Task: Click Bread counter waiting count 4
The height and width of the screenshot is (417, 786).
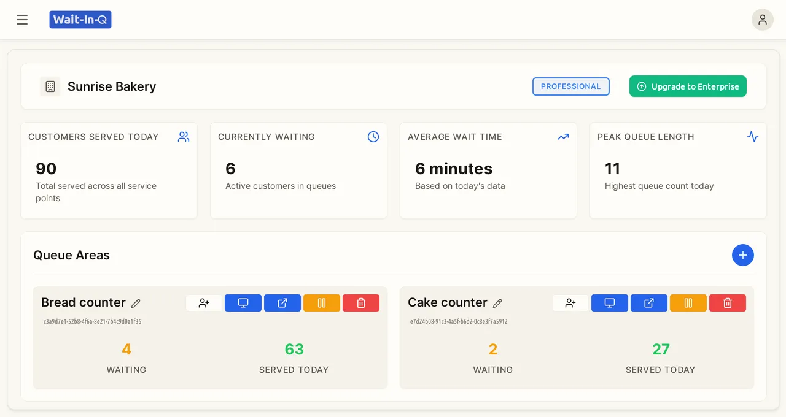Action: [126, 350]
